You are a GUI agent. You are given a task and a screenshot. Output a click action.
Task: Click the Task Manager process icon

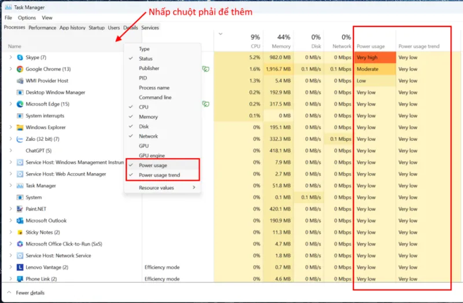20,186
